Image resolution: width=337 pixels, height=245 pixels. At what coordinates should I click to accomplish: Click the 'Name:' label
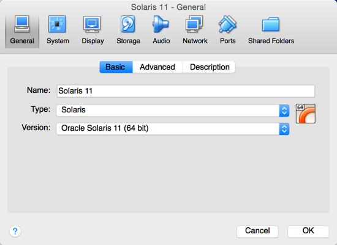click(x=39, y=90)
